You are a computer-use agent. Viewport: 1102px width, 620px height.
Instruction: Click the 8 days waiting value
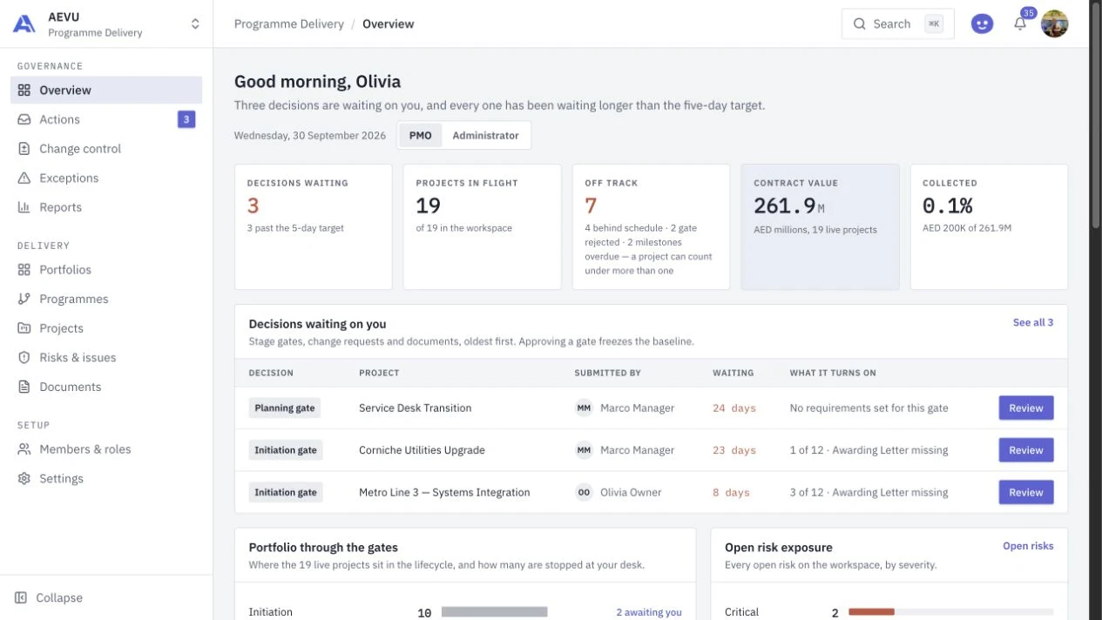click(x=731, y=492)
